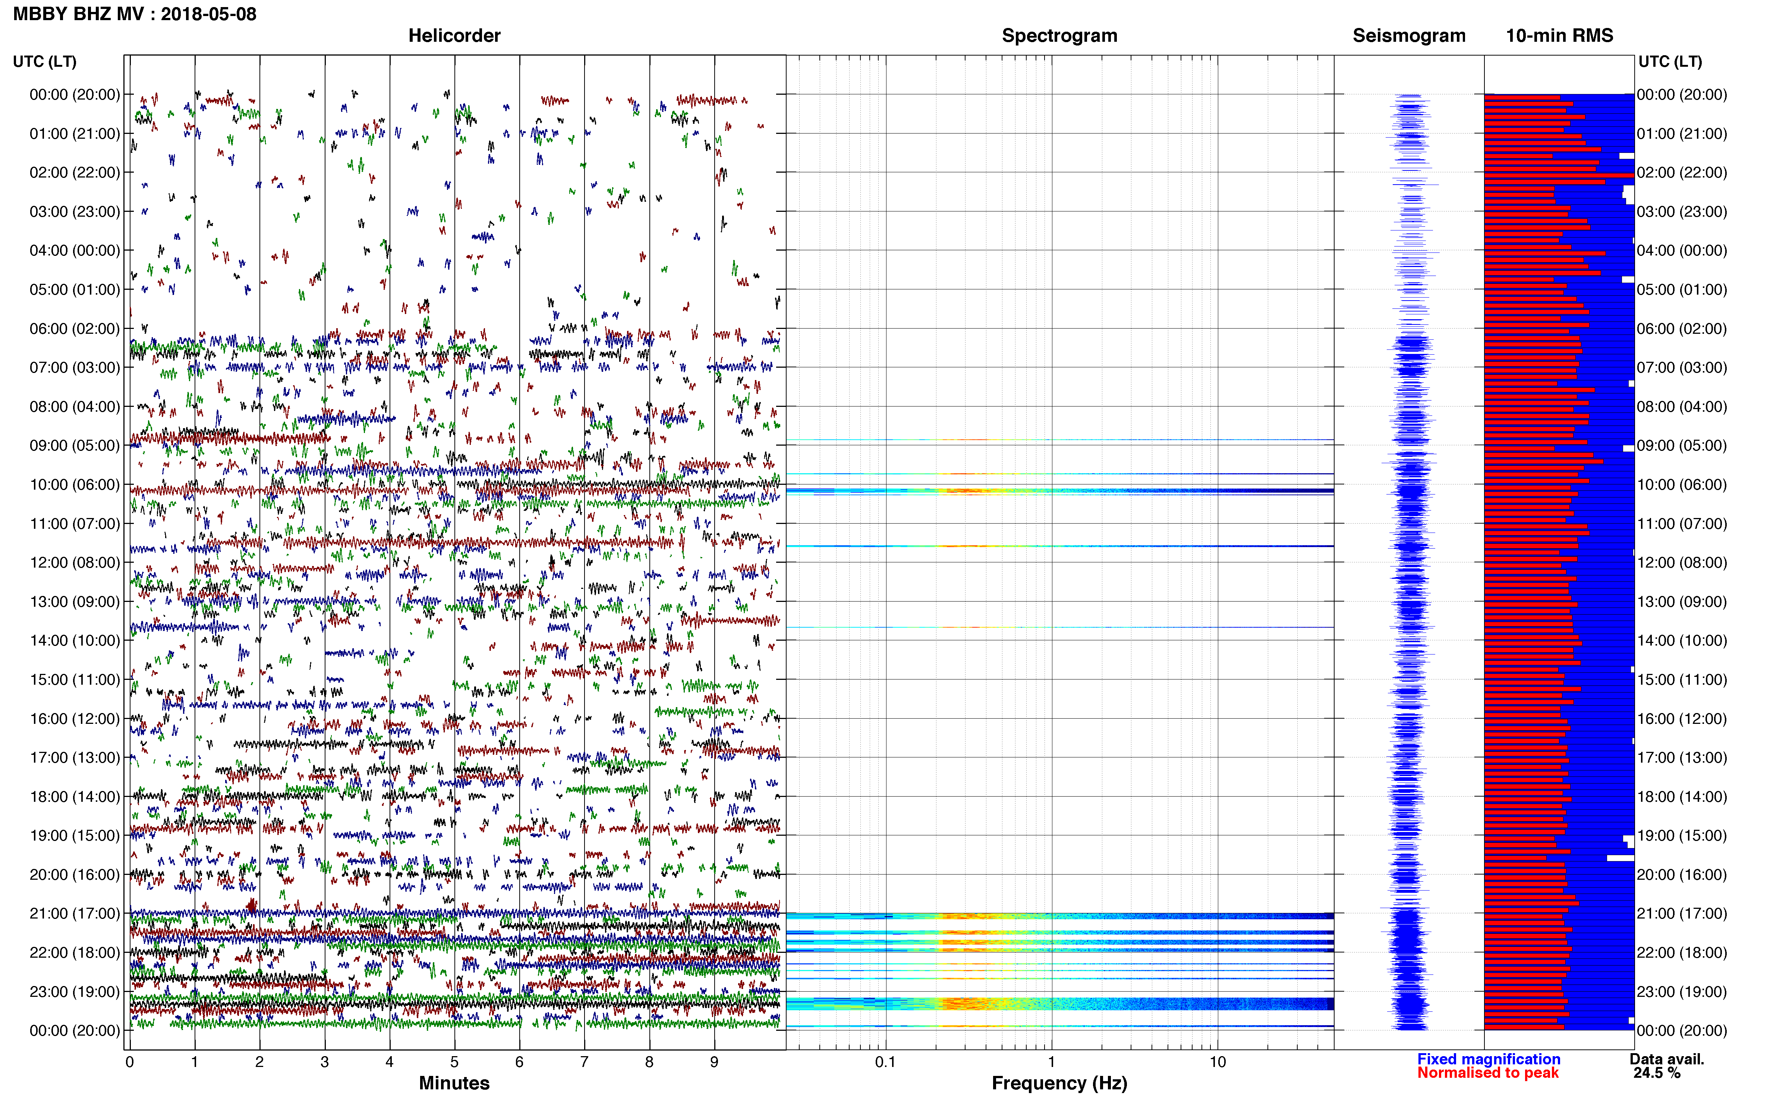The width and height of the screenshot is (1767, 1105).
Task: Click the spectrogram band just after 10:00
Action: click(1059, 491)
